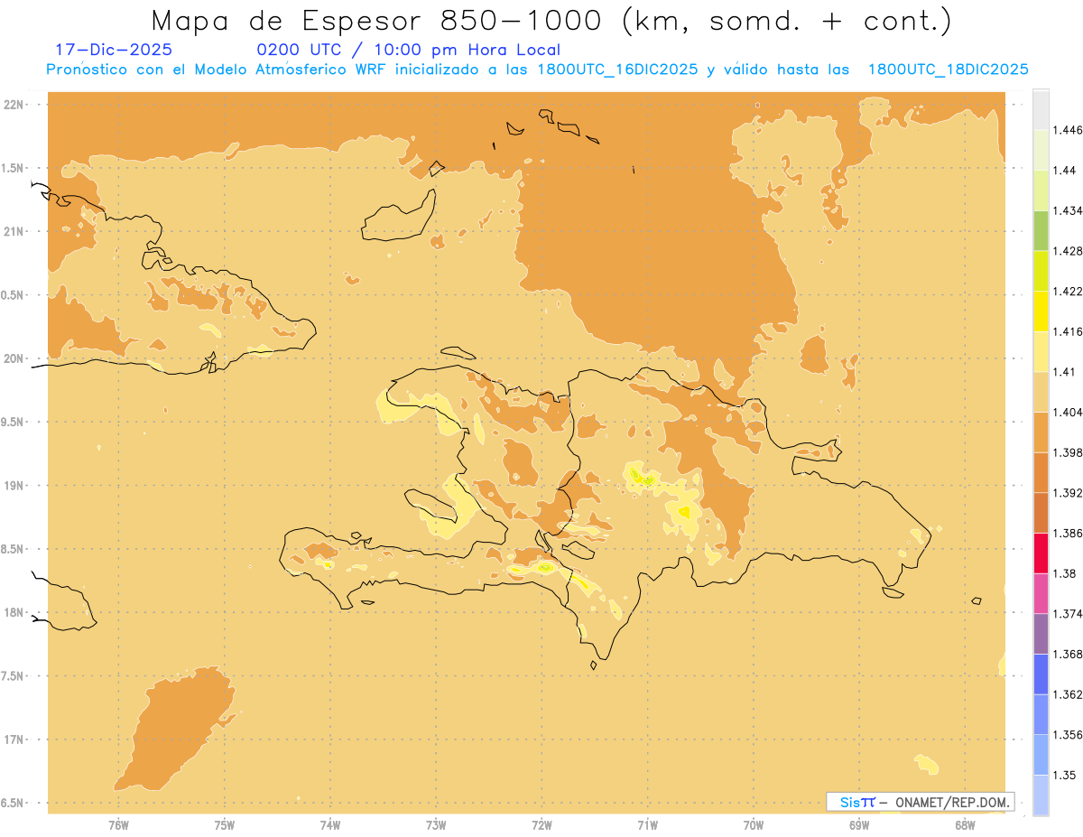
Task: Click the longitude label '70W'
Action: (x=754, y=824)
